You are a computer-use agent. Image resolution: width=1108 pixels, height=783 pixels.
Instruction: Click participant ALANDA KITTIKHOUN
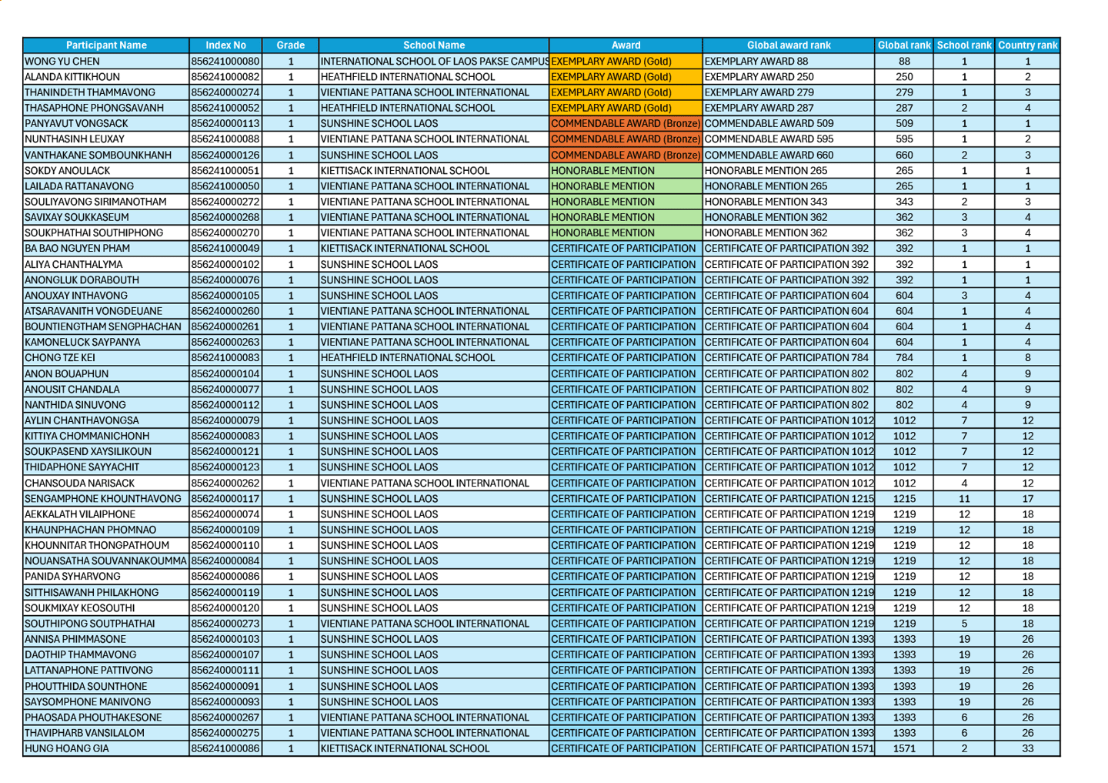[106, 77]
